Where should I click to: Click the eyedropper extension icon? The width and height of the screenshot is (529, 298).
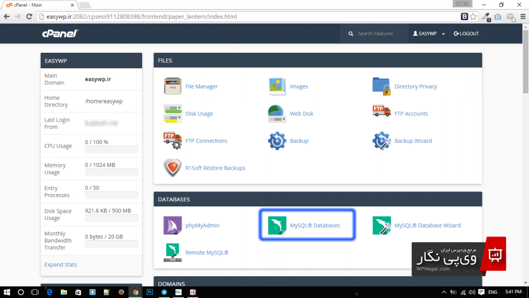coord(486,17)
